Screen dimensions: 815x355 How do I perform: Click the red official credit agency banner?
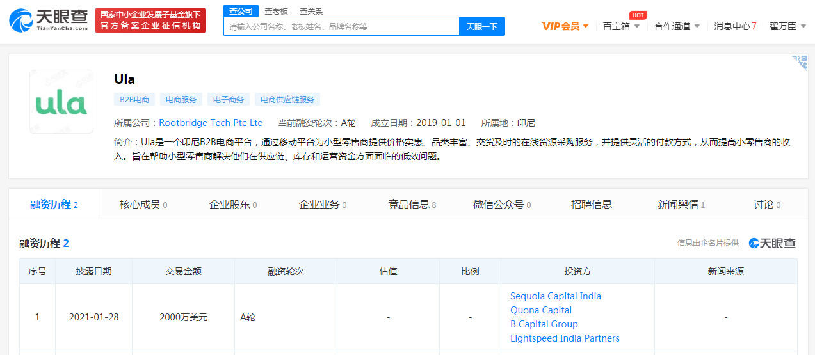click(x=150, y=20)
